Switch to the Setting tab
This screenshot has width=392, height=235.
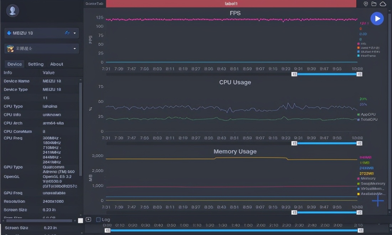[x=36, y=64]
